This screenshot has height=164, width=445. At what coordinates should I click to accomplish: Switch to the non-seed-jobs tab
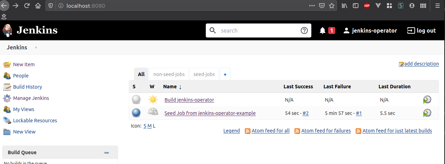[169, 74]
